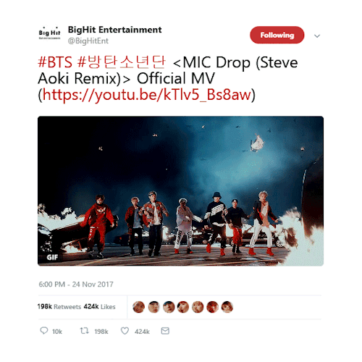Click BigHit Entertainment display name

click(x=114, y=30)
